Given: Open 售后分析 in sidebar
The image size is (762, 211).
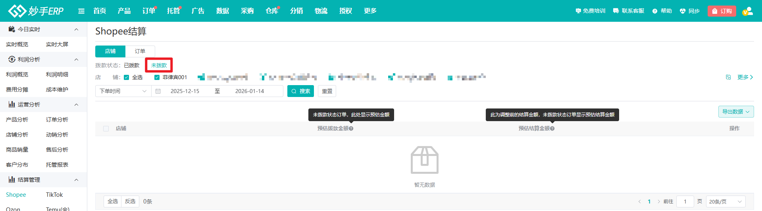Looking at the screenshot, I should coord(57,150).
